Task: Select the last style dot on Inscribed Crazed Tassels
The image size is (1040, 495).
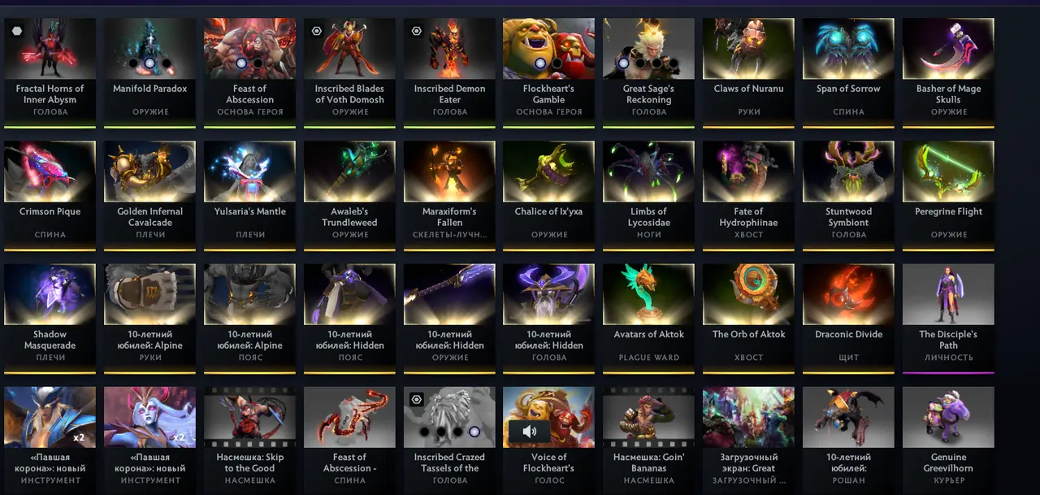Action: point(474,432)
